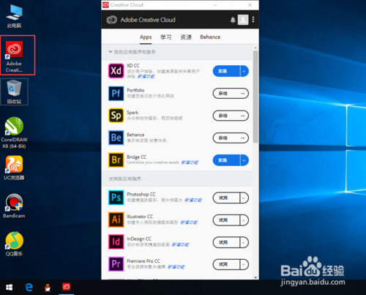Open XD CC install options dropdown
Viewport: 366px width, 295px height.
tap(244, 71)
